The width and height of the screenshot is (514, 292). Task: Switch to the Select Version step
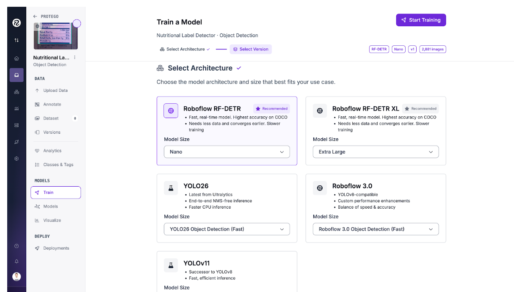(251, 50)
